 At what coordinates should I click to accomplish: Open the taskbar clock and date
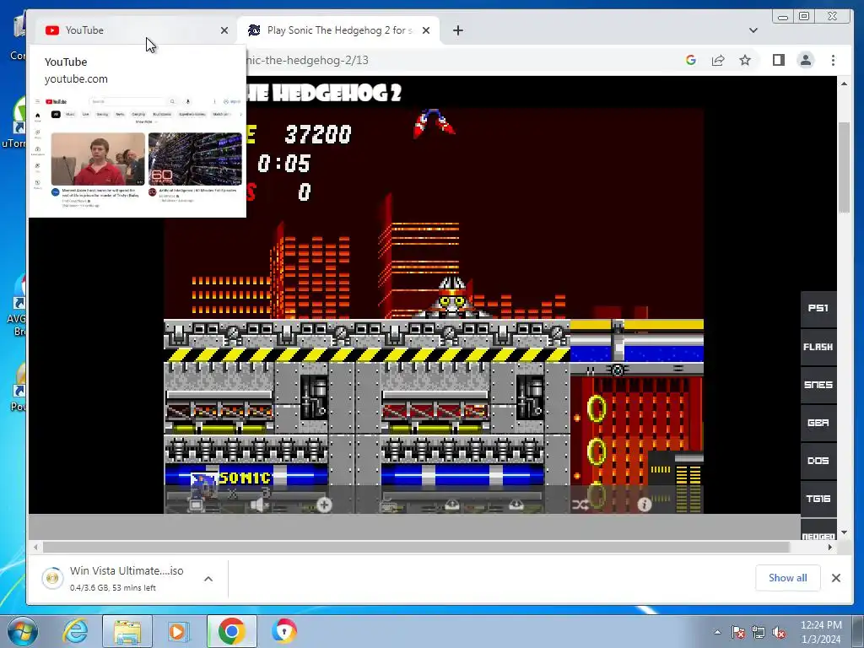pyautogui.click(x=821, y=632)
